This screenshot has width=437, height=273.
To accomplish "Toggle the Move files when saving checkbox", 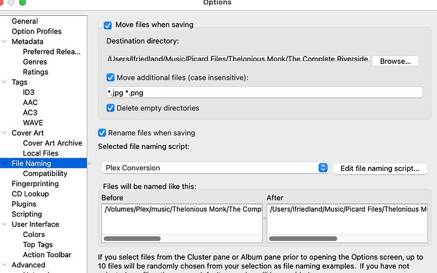I will (x=108, y=25).
